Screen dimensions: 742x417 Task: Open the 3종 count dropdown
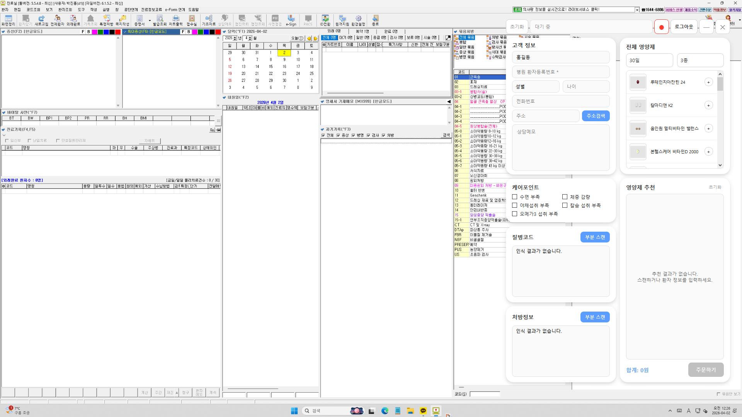[700, 60]
